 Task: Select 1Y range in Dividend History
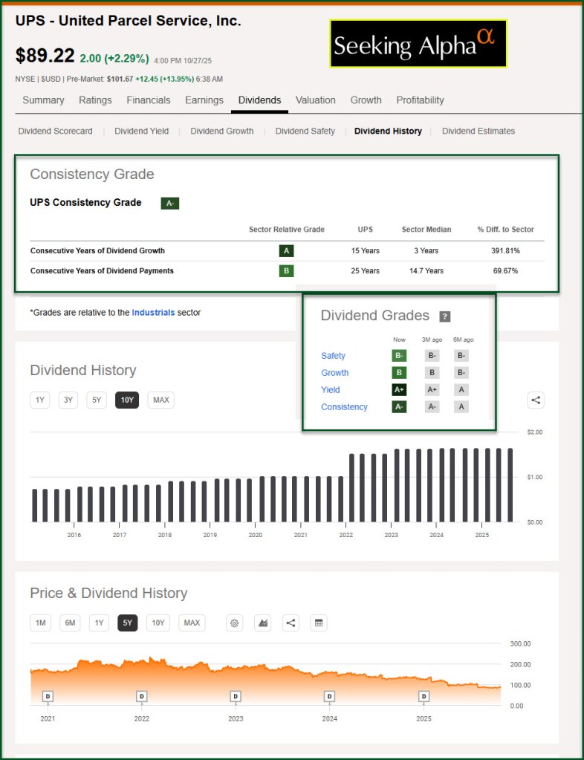coord(40,400)
